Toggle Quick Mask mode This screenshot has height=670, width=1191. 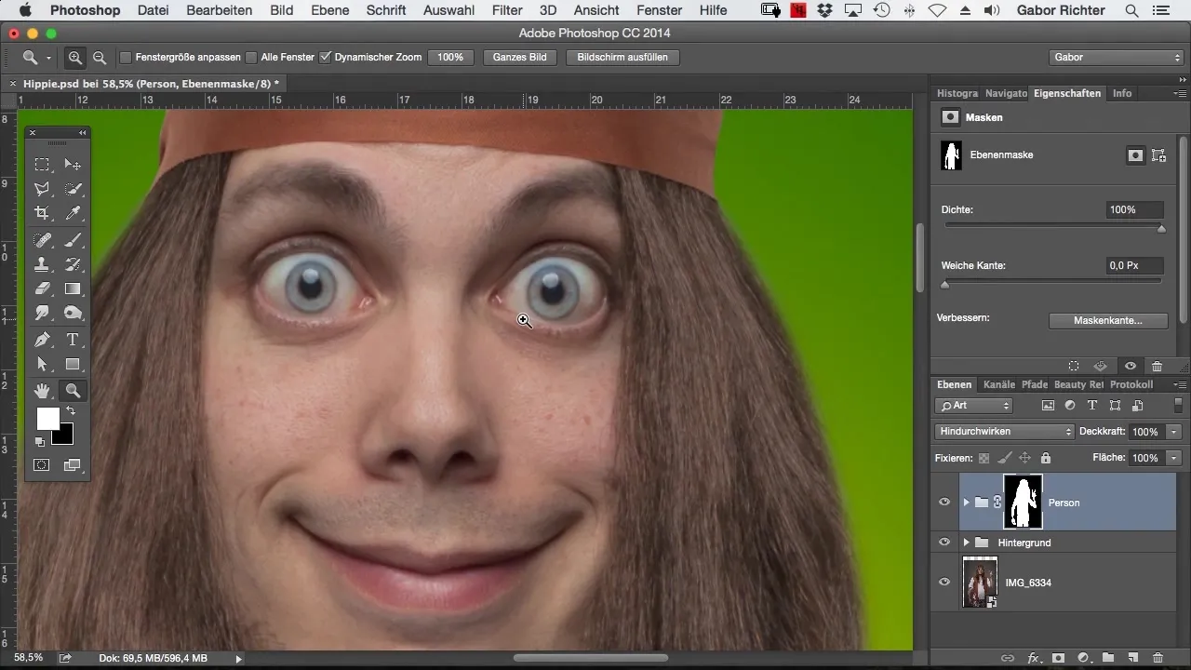pyautogui.click(x=42, y=464)
